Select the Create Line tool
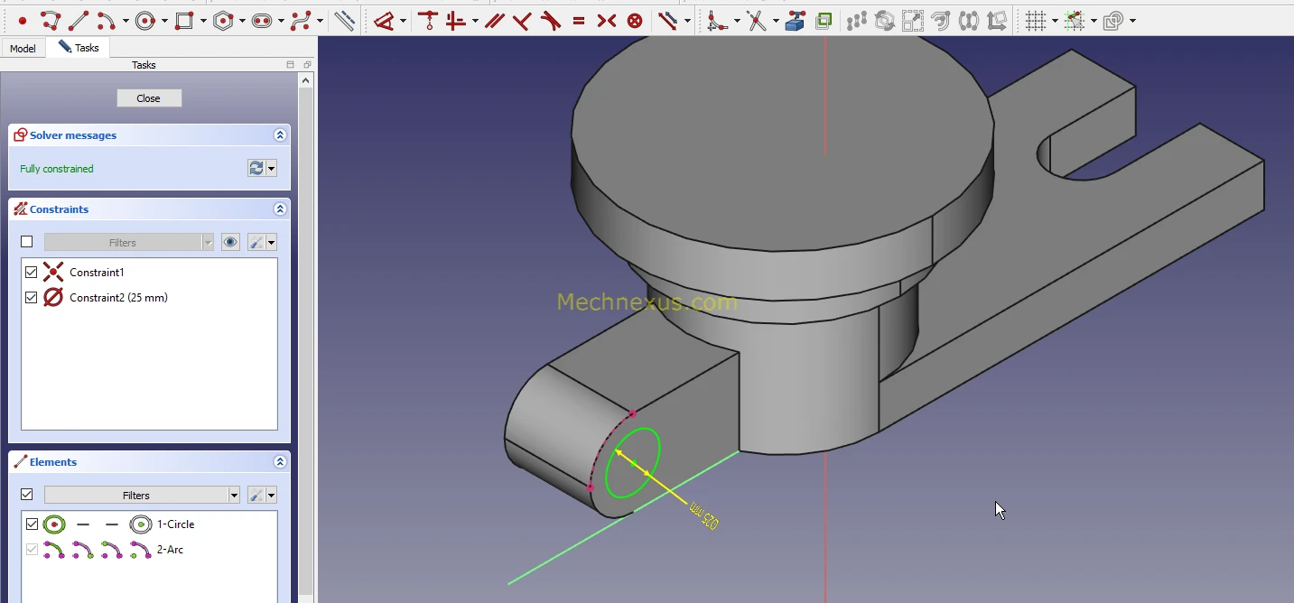The width and height of the screenshot is (1294, 603). (79, 20)
